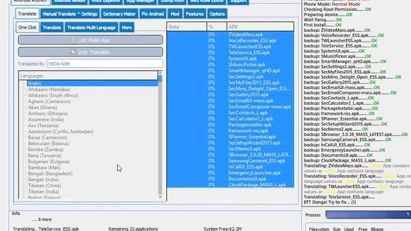
Task: Select SamsungCamera4_ESS.apk in the APK list
Action: [x=256, y=161]
